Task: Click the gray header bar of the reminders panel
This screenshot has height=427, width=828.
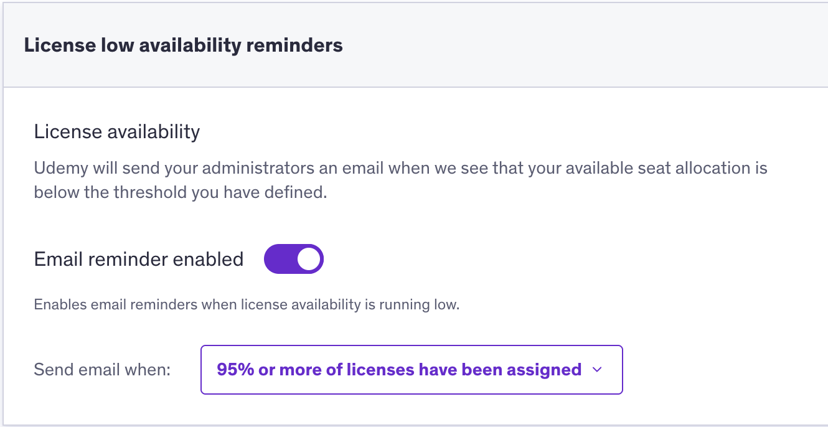Action: coord(416,45)
